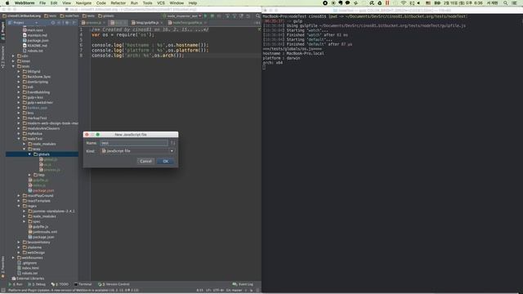
Task: Expand the reactPlayGround folder
Action: [x=19, y=196]
